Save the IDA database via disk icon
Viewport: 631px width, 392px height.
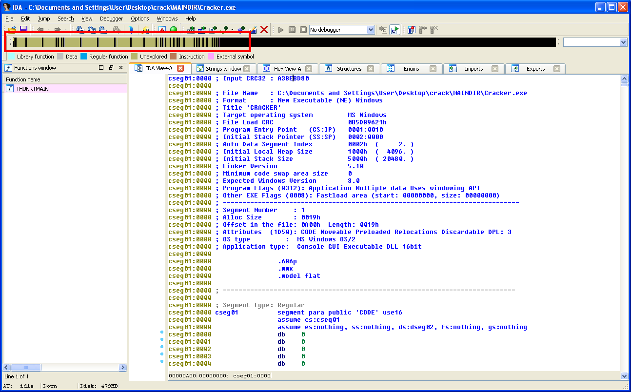click(x=23, y=30)
